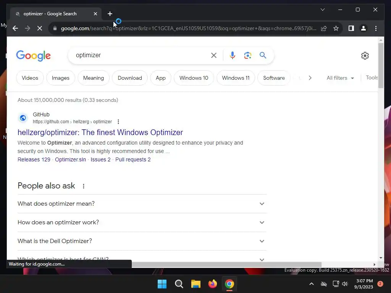This screenshot has width=391, height=293.
Task: Search by image with Google Lens icon
Action: coord(247,55)
